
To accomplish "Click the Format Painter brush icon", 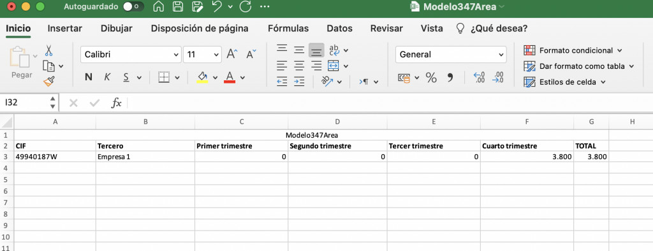I will (49, 81).
